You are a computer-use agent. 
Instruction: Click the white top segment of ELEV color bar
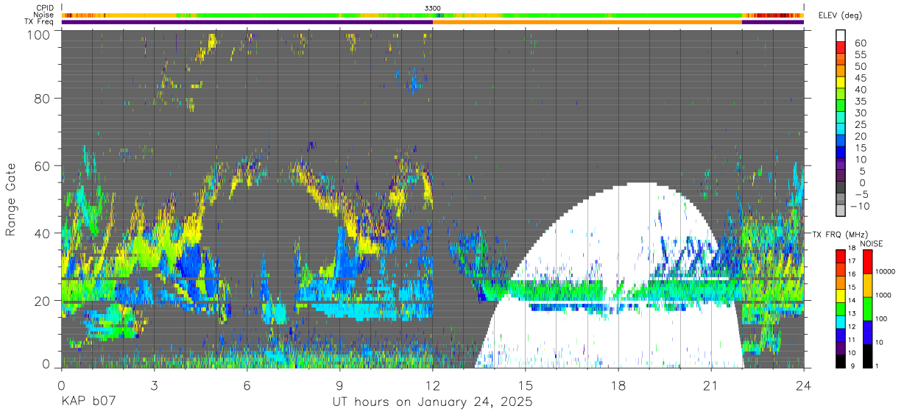click(841, 37)
